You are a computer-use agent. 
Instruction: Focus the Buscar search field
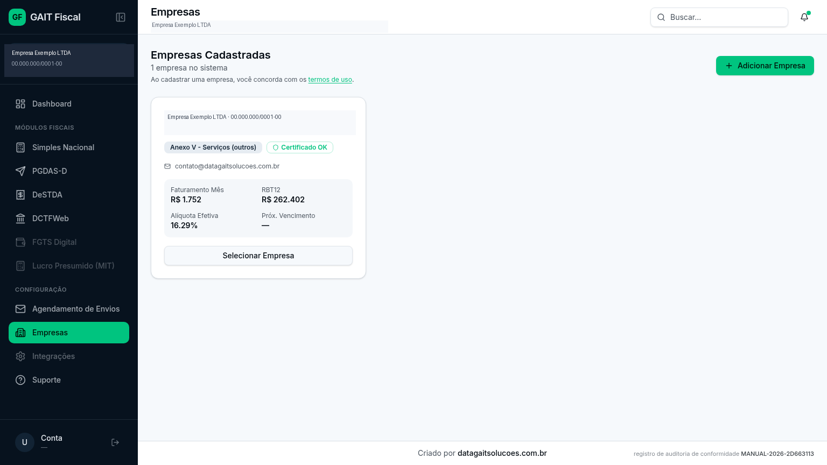[719, 17]
